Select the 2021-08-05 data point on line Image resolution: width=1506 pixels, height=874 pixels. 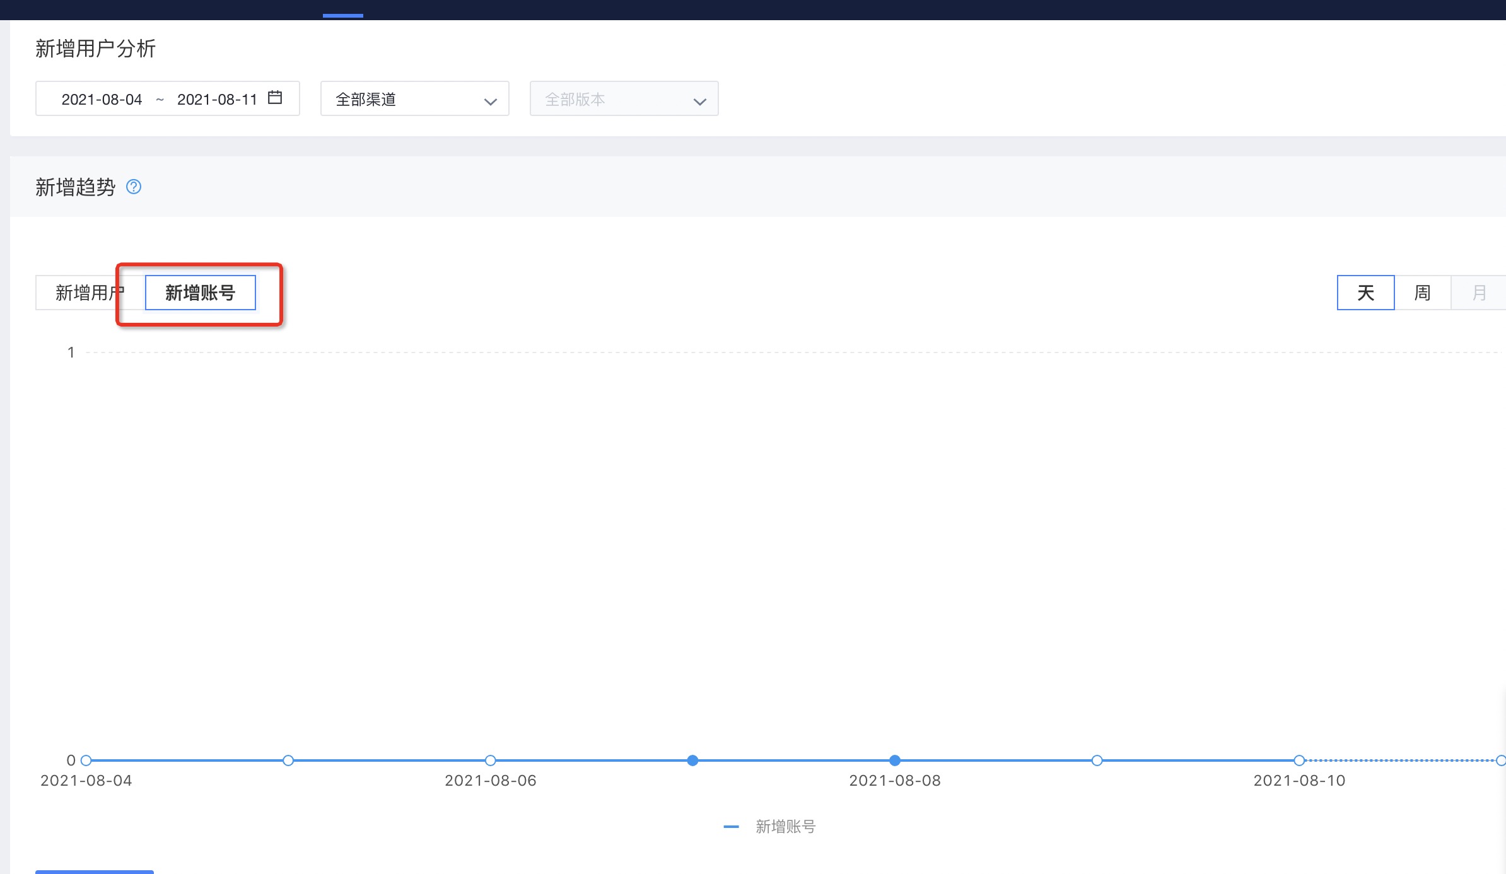click(288, 760)
